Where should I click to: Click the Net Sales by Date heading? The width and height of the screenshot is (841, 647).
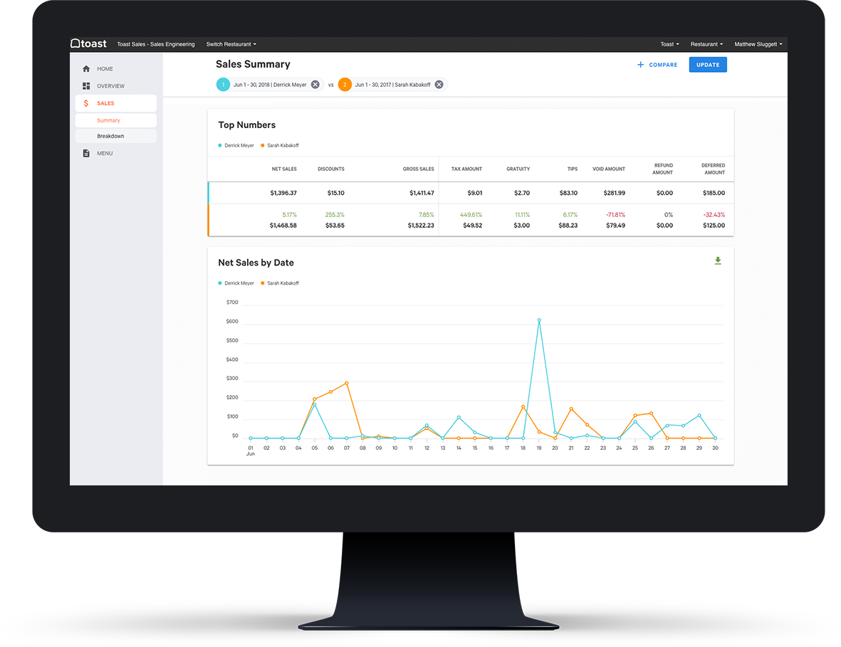click(256, 263)
